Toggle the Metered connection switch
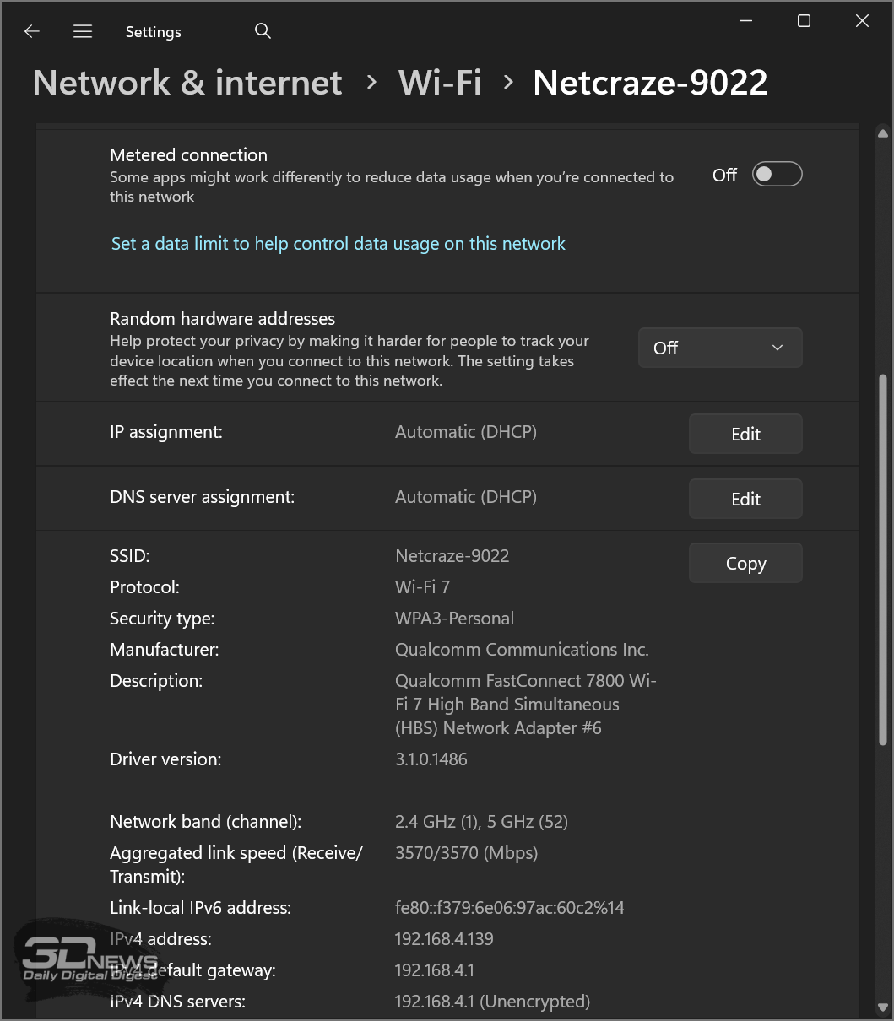 pos(777,175)
